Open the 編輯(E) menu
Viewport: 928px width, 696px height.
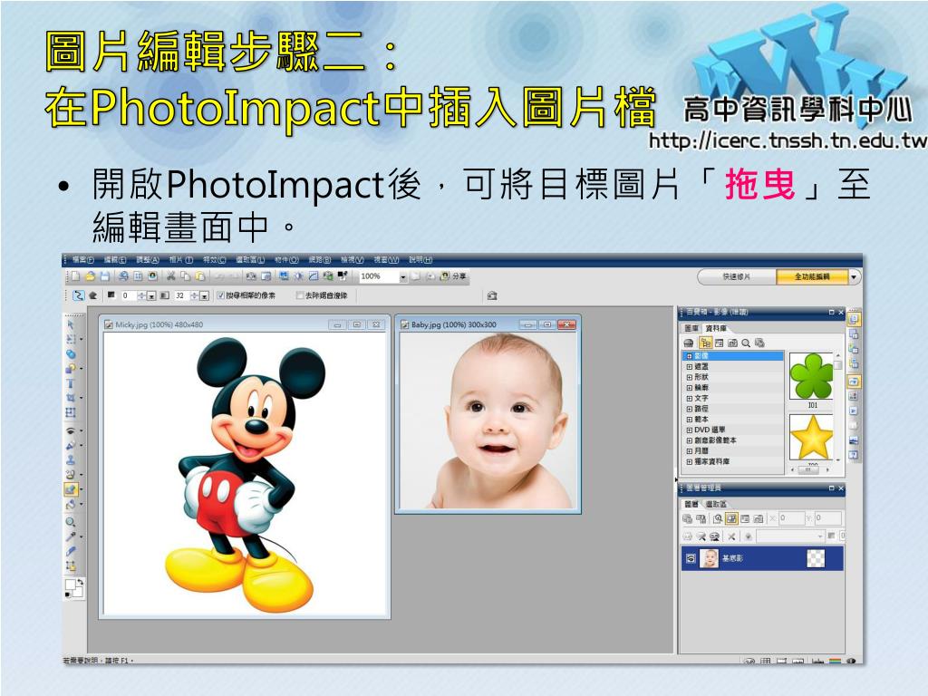(115, 260)
